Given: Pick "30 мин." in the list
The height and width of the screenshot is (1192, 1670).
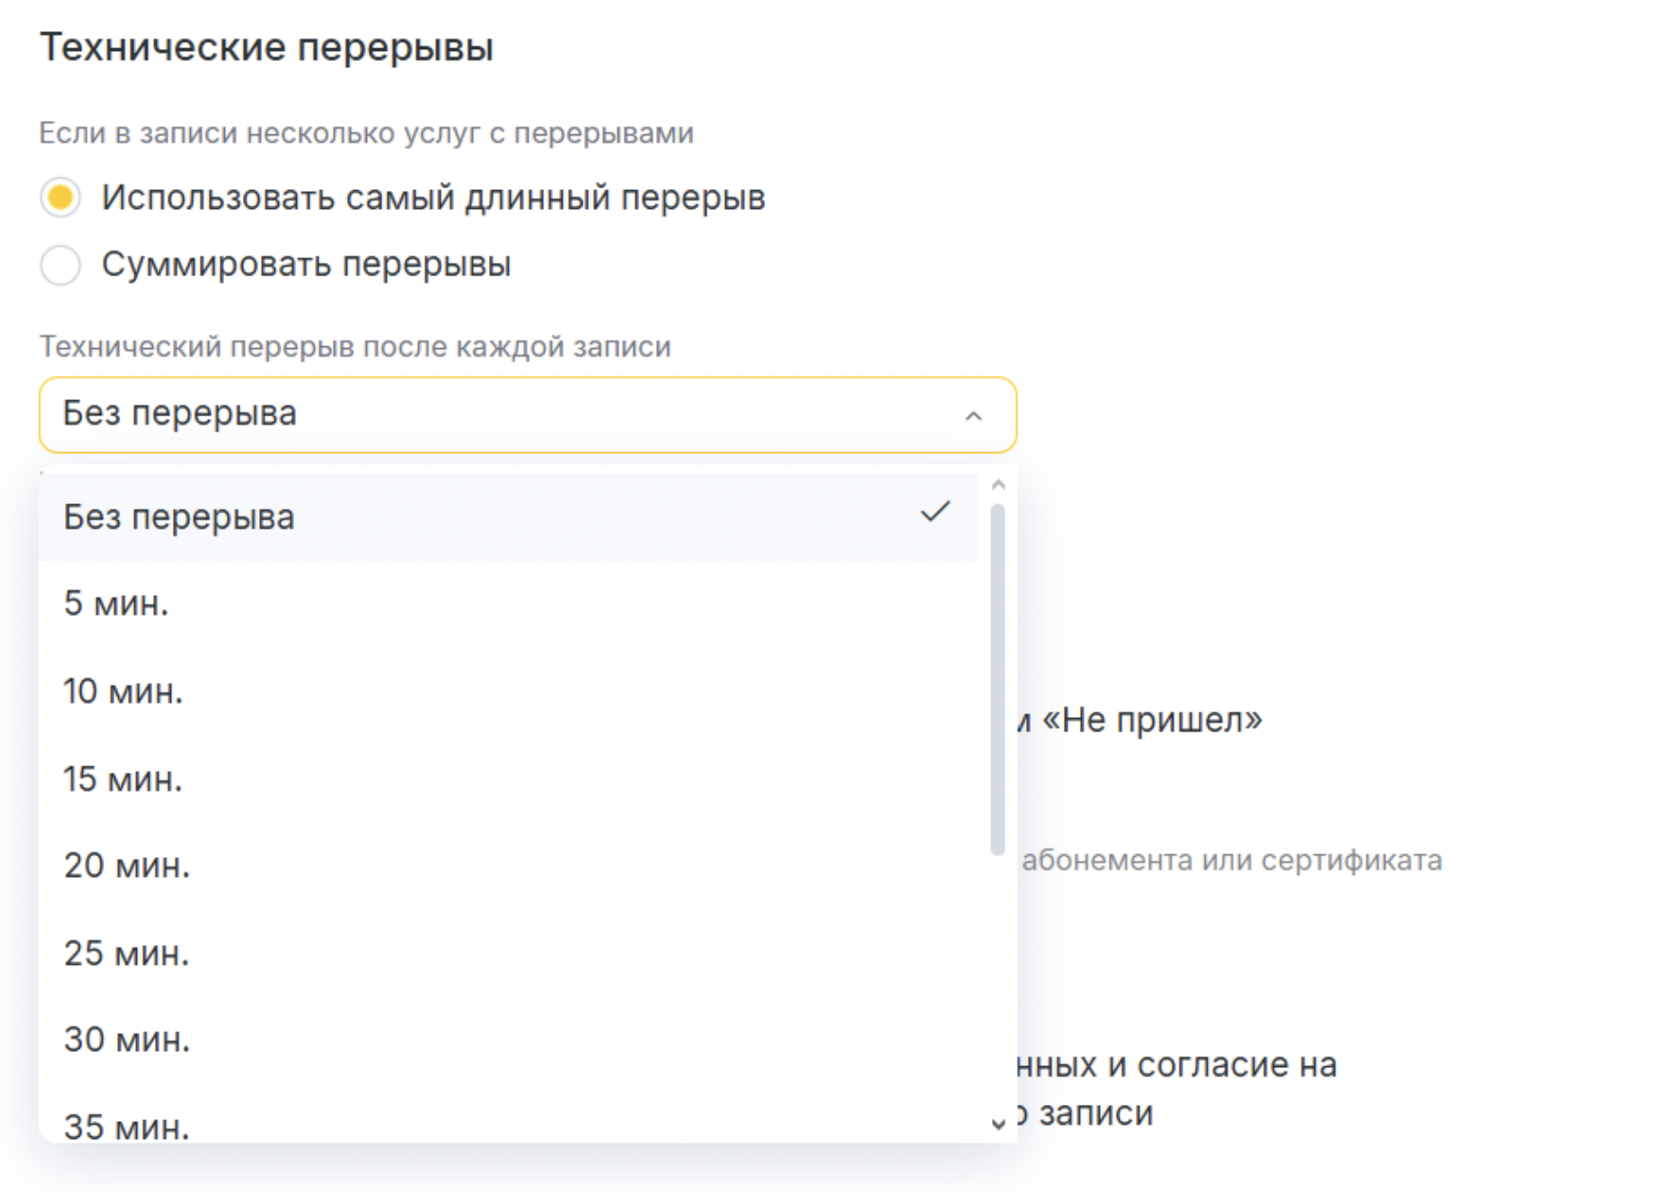Looking at the screenshot, I should coord(127,1040).
